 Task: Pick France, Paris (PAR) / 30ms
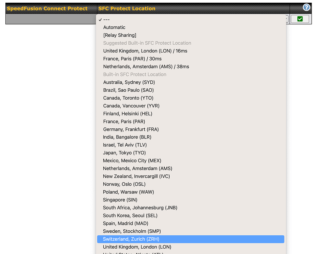click(191, 59)
